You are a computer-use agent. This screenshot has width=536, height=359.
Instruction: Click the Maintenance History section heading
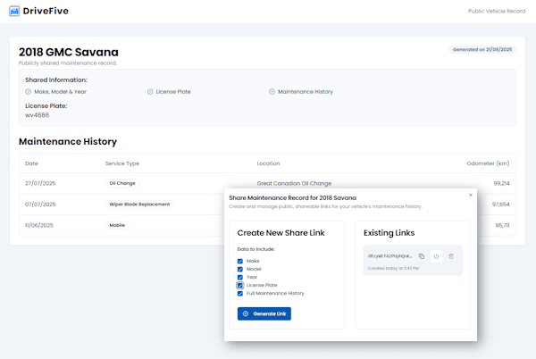click(68, 141)
